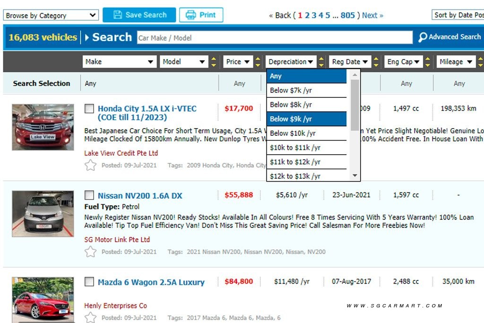Sort Price column with the stepper arrows
The image size is (484, 323).
pyautogui.click(x=258, y=62)
